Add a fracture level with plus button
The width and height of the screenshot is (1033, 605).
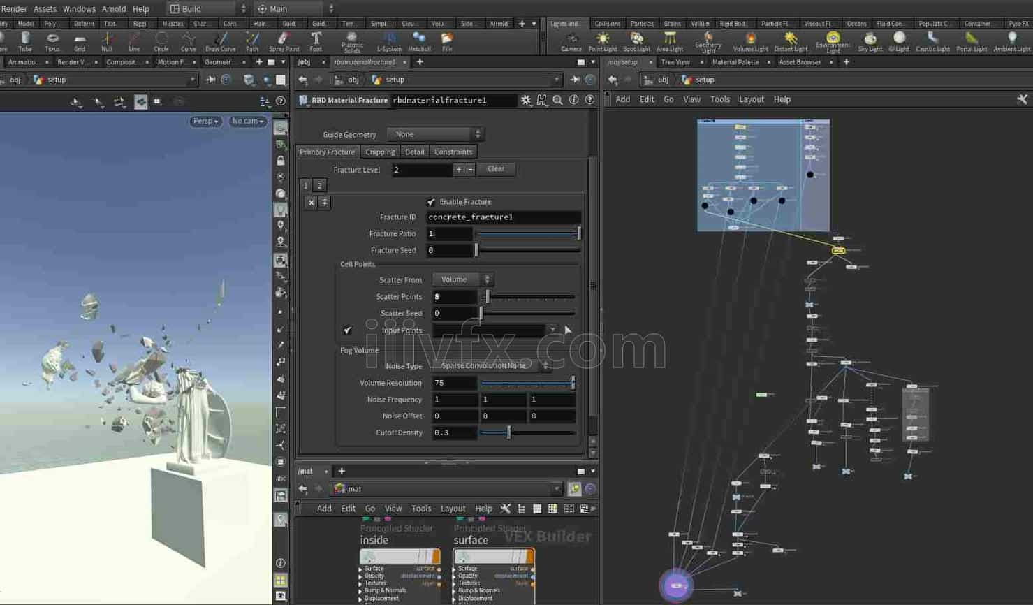[x=458, y=169]
